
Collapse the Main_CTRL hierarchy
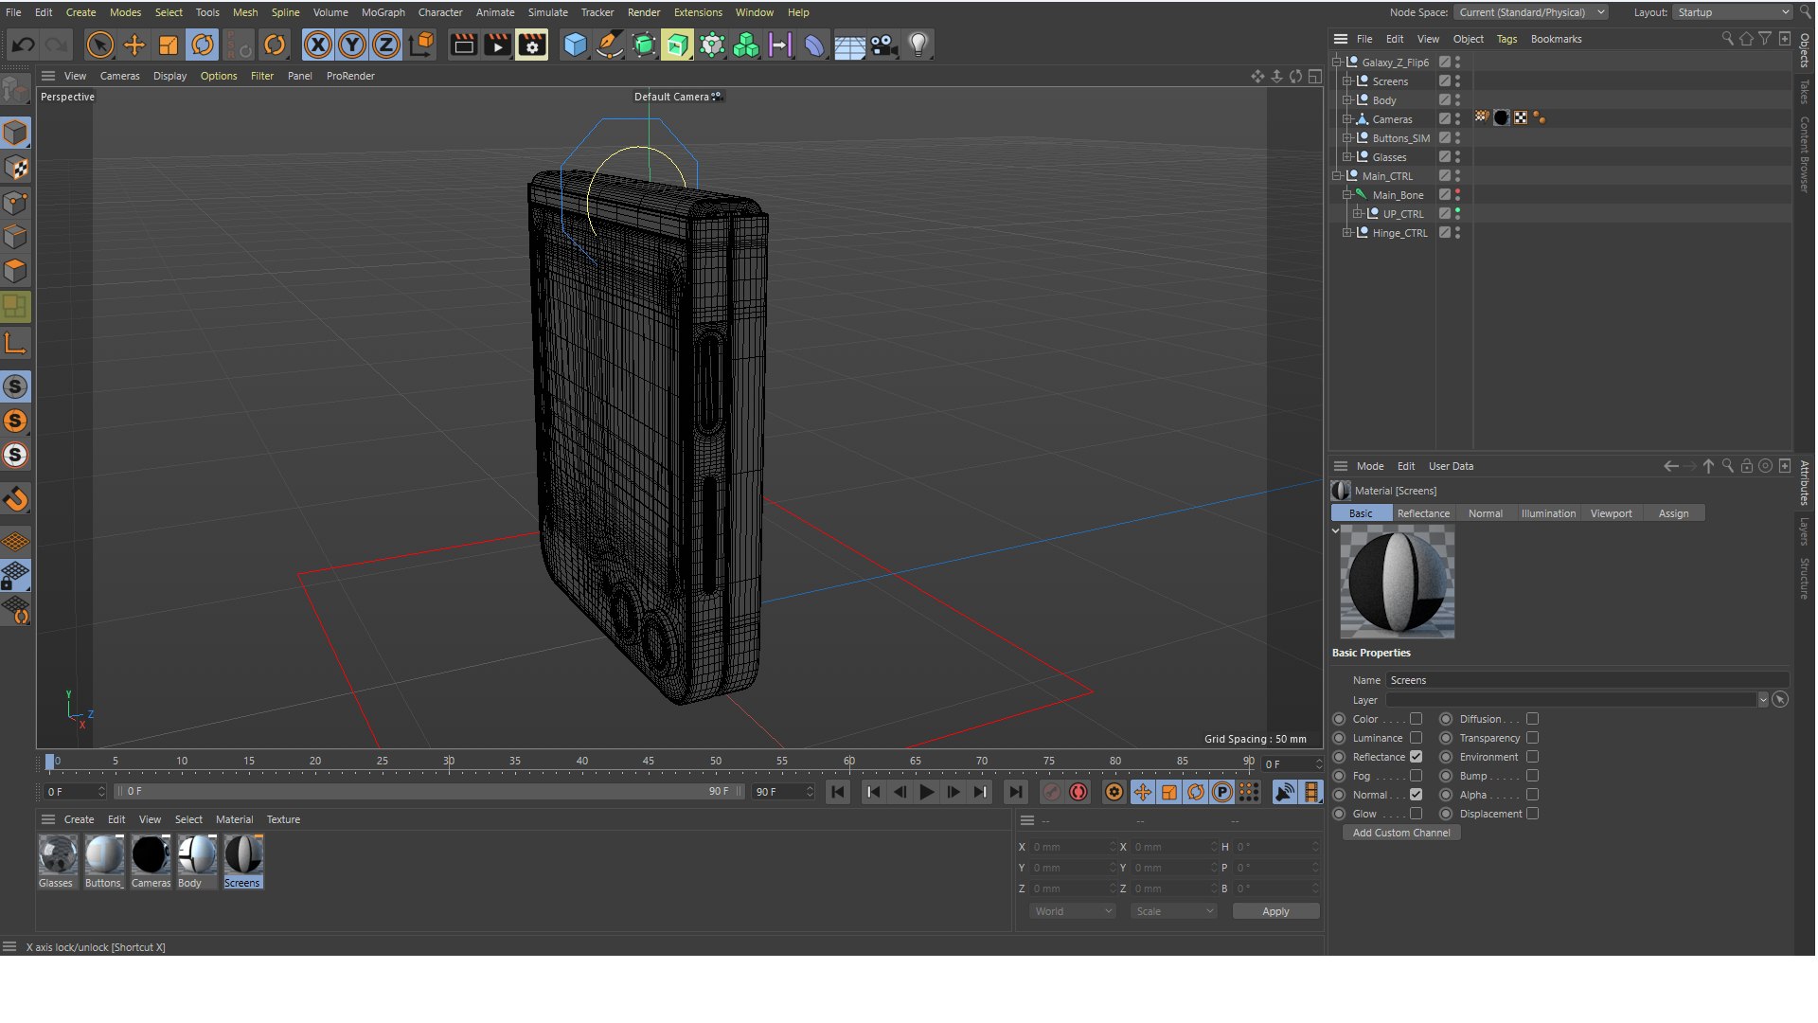[1336, 176]
